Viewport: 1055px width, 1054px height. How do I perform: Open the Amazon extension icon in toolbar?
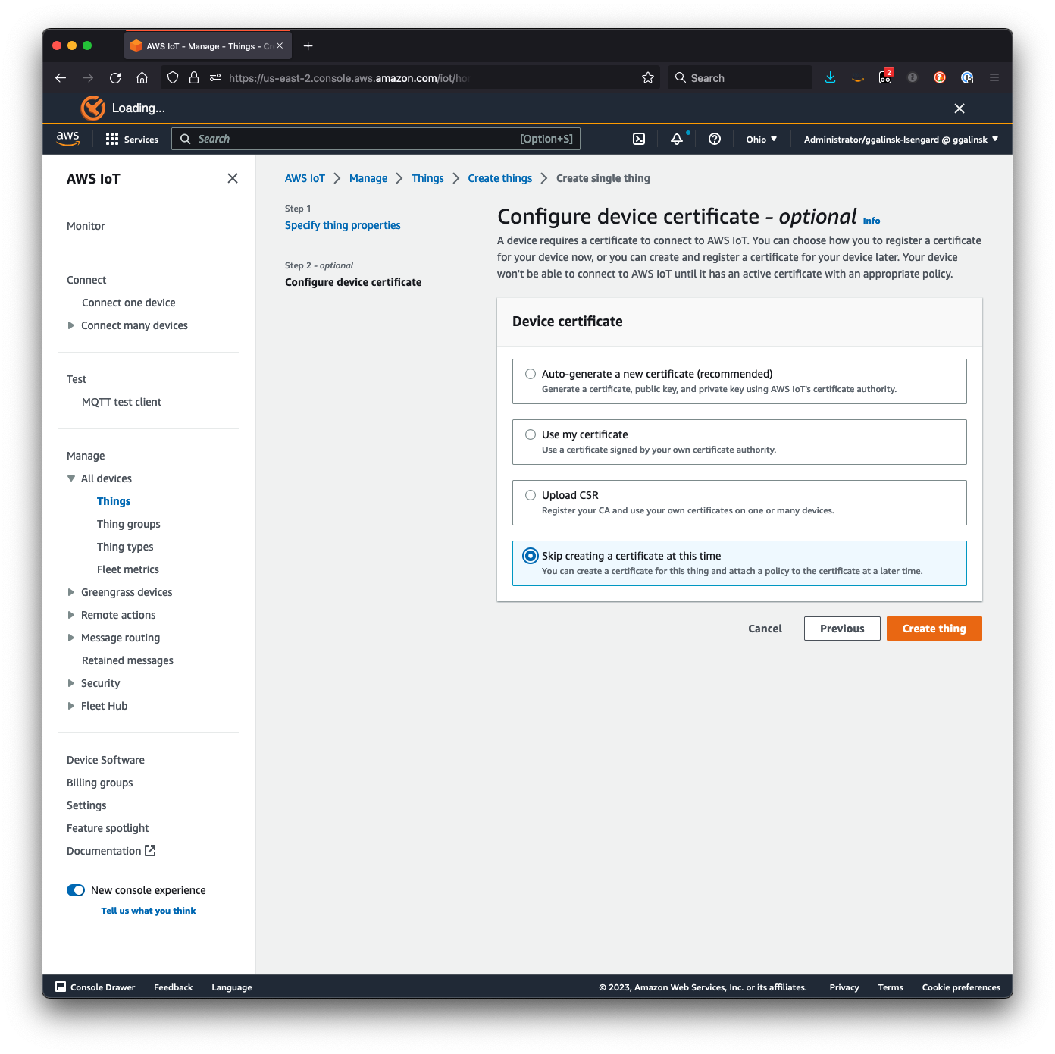(x=858, y=77)
